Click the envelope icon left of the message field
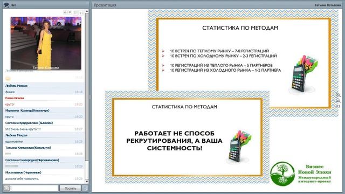The image size is (345, 194). 6,188
